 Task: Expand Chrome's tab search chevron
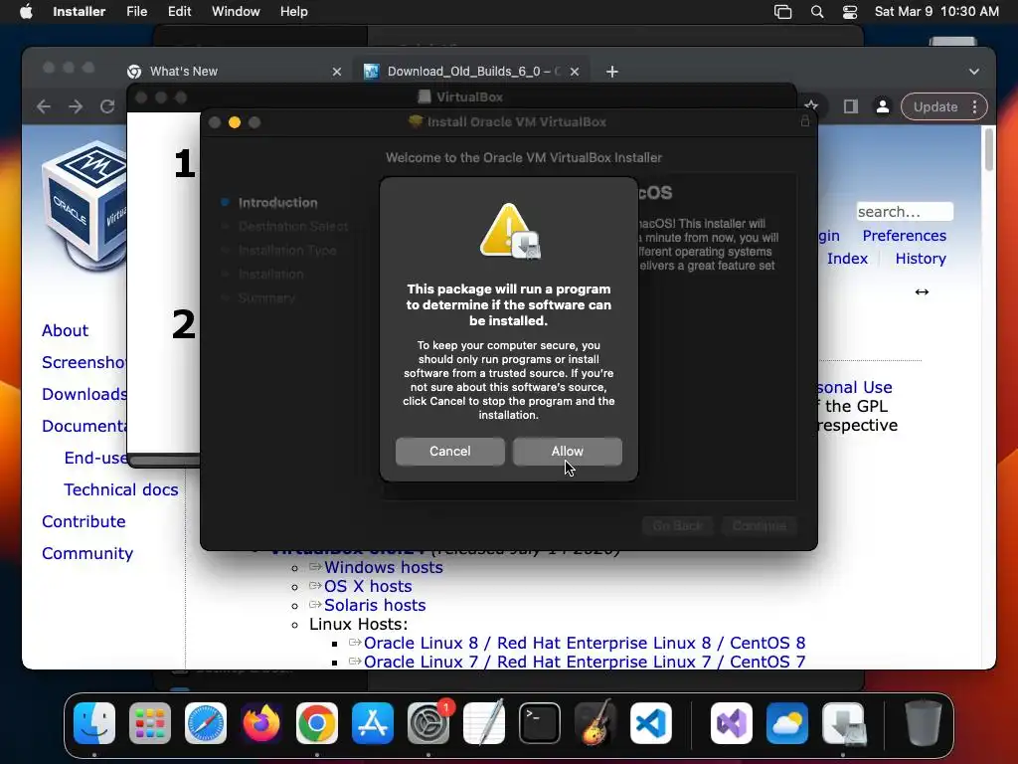tap(974, 72)
